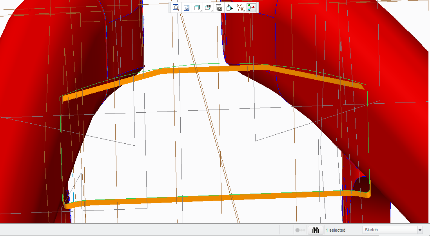
Task: Activate the Zoom In magnifier tool
Action: [x=176, y=8]
